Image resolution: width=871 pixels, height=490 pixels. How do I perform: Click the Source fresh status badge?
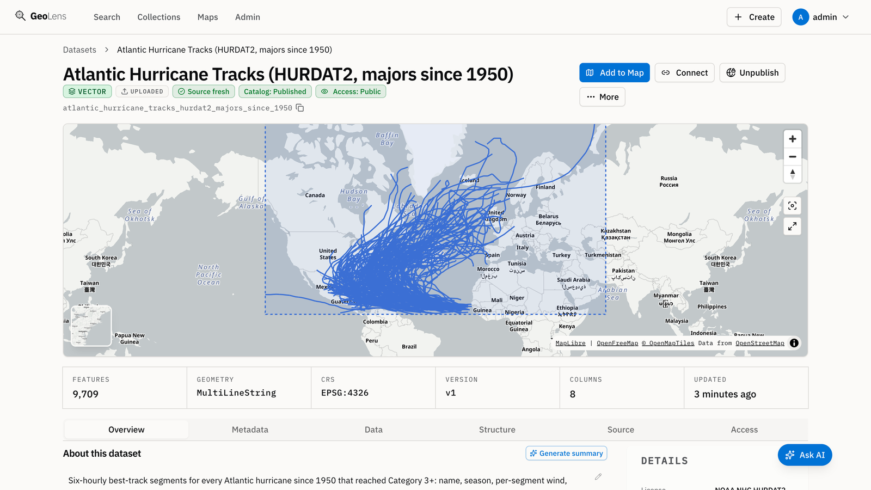pyautogui.click(x=204, y=91)
